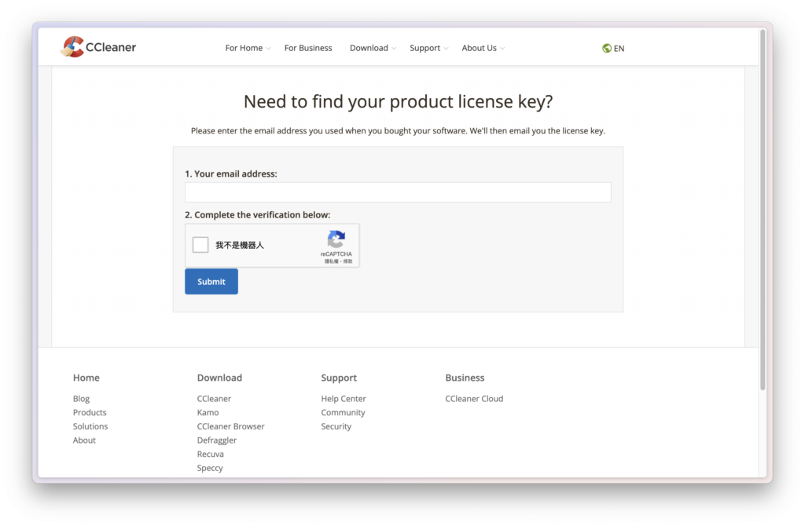
Task: Open the Speccy footer link
Action: coord(210,468)
